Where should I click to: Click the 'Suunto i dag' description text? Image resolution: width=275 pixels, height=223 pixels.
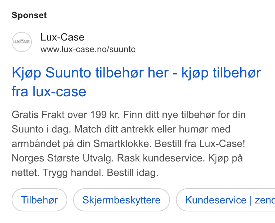(41, 129)
